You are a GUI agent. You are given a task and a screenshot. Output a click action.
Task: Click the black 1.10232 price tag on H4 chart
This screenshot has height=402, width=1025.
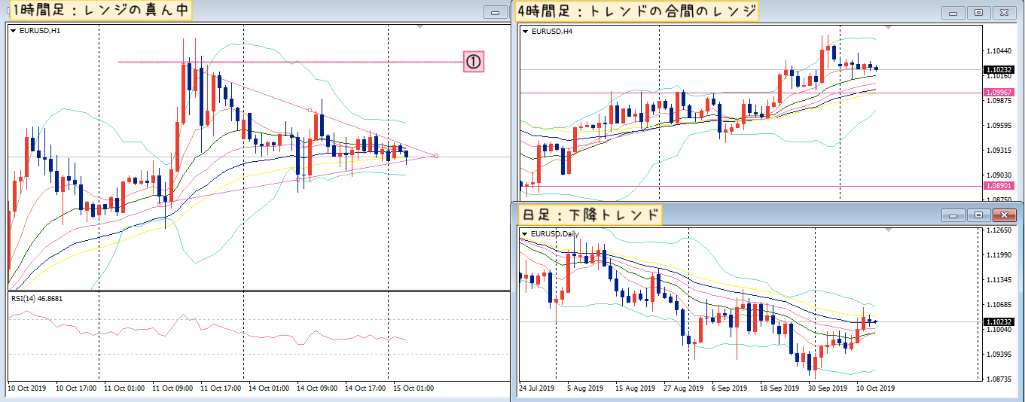[x=999, y=70]
